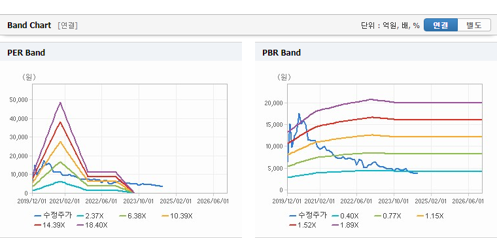
Task: Click the 단위 : 억원, 배, % text
Action: (390, 25)
